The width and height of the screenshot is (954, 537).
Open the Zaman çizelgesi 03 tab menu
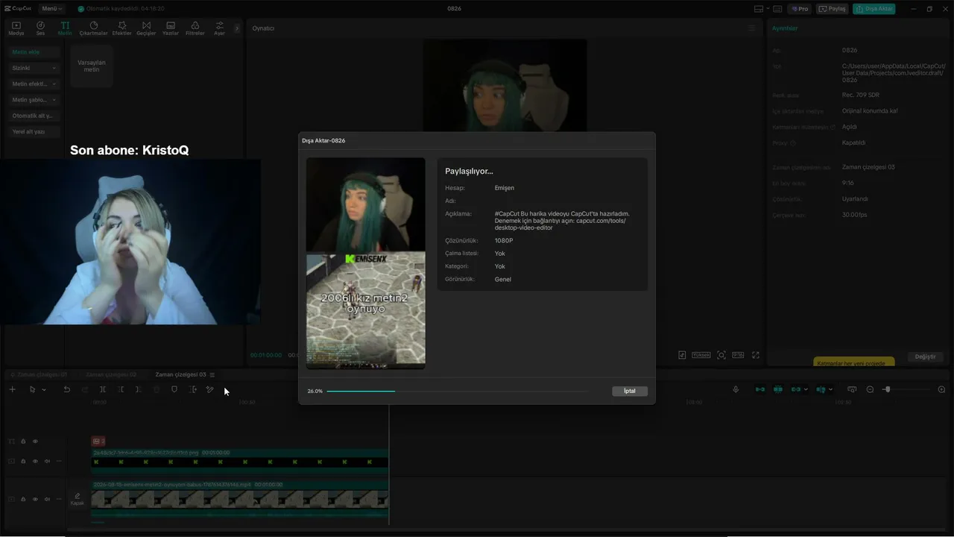[x=212, y=374]
